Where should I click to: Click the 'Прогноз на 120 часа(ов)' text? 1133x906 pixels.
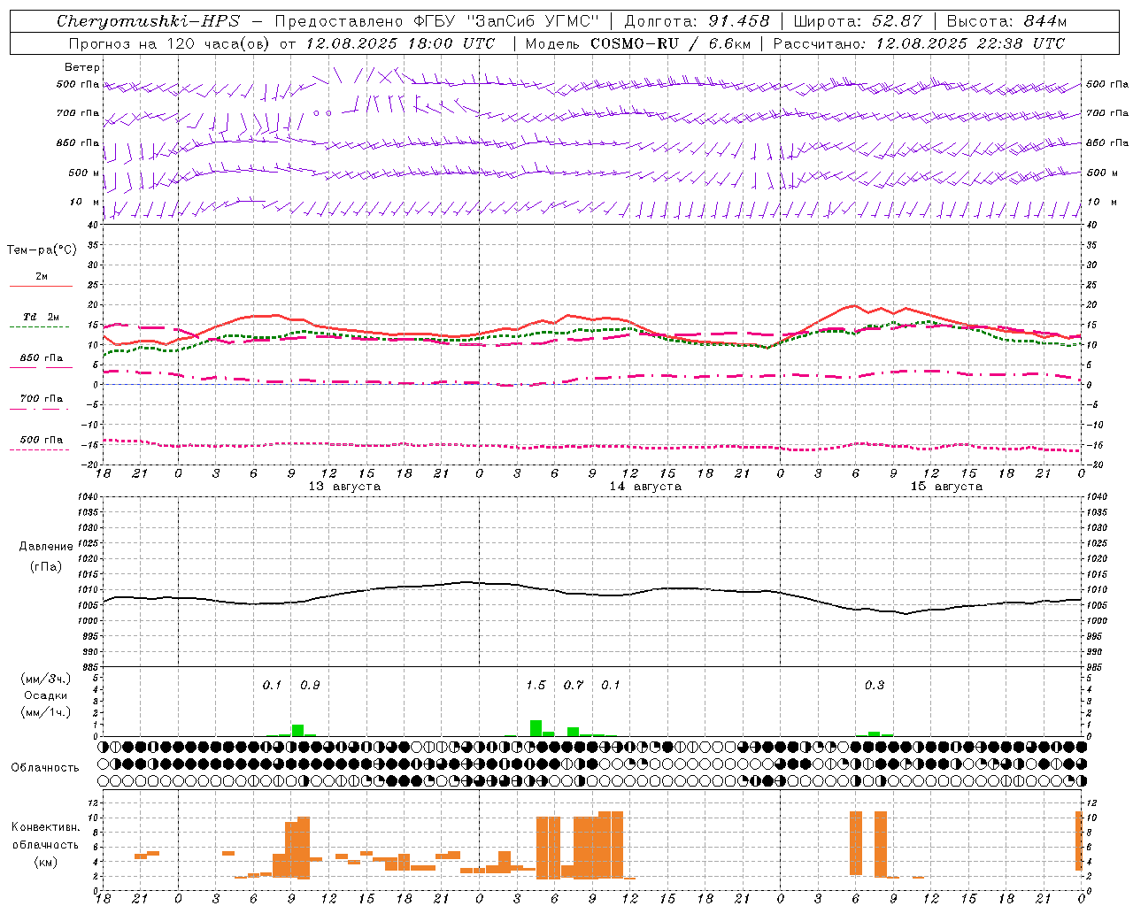click(171, 43)
